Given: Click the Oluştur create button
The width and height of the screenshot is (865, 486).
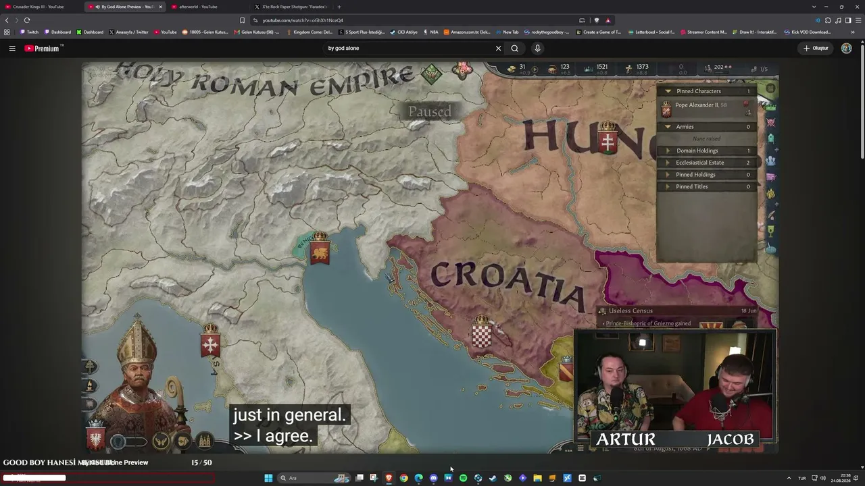Looking at the screenshot, I should pos(816,49).
